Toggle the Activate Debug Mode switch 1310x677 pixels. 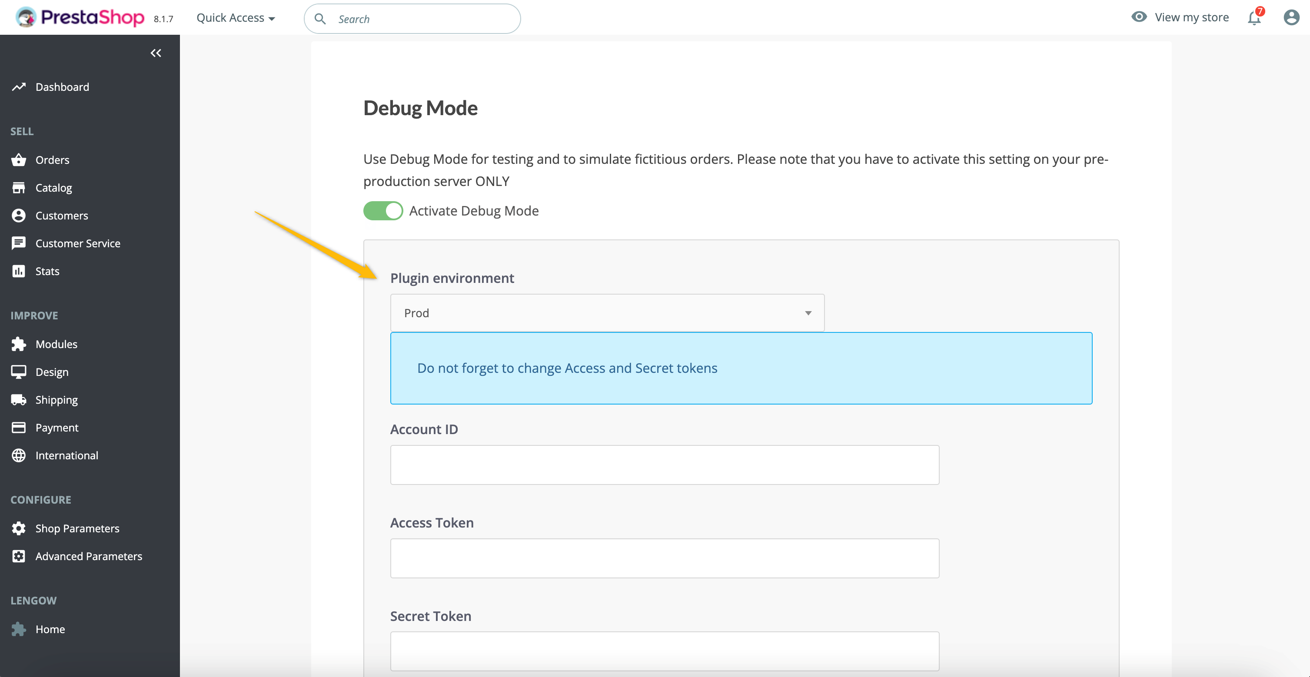(383, 211)
